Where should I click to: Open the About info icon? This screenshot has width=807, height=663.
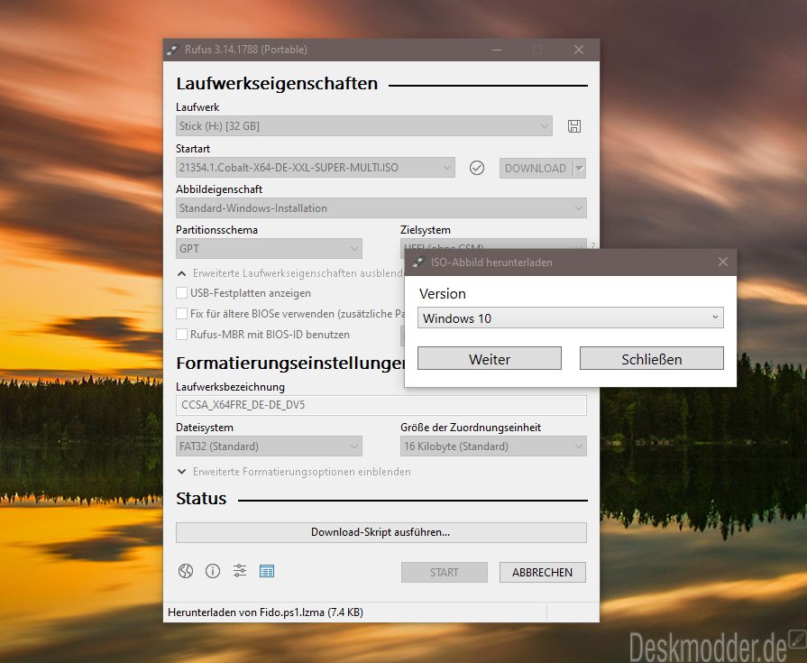pos(213,571)
